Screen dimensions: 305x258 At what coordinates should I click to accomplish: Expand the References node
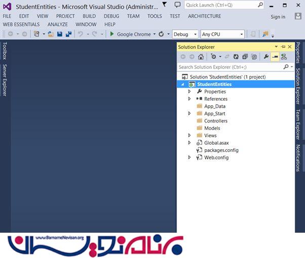pos(189,99)
